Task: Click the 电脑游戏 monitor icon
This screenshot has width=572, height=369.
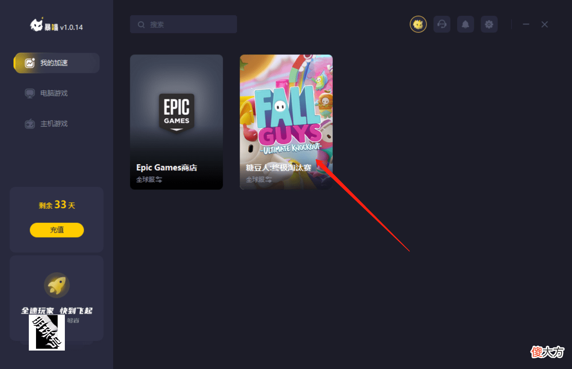Action: [x=30, y=93]
